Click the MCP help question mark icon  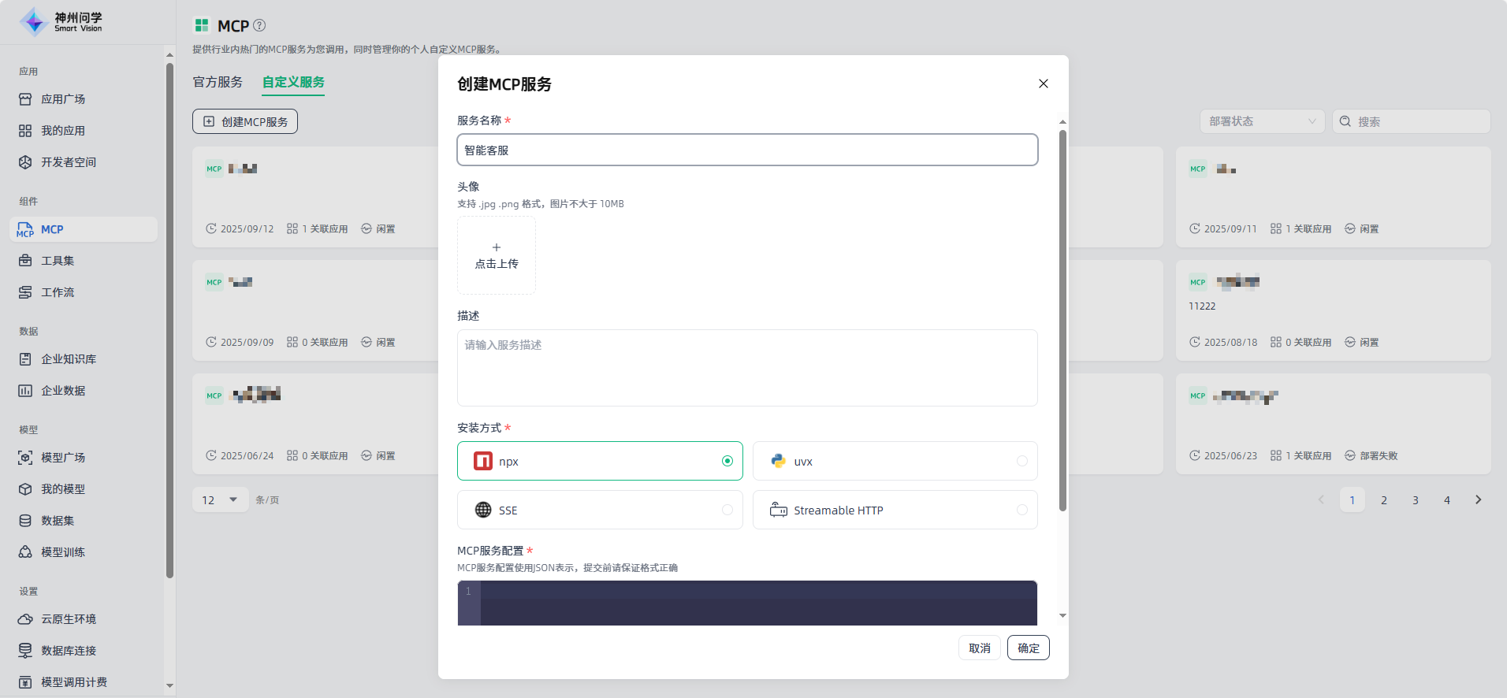pyautogui.click(x=259, y=25)
